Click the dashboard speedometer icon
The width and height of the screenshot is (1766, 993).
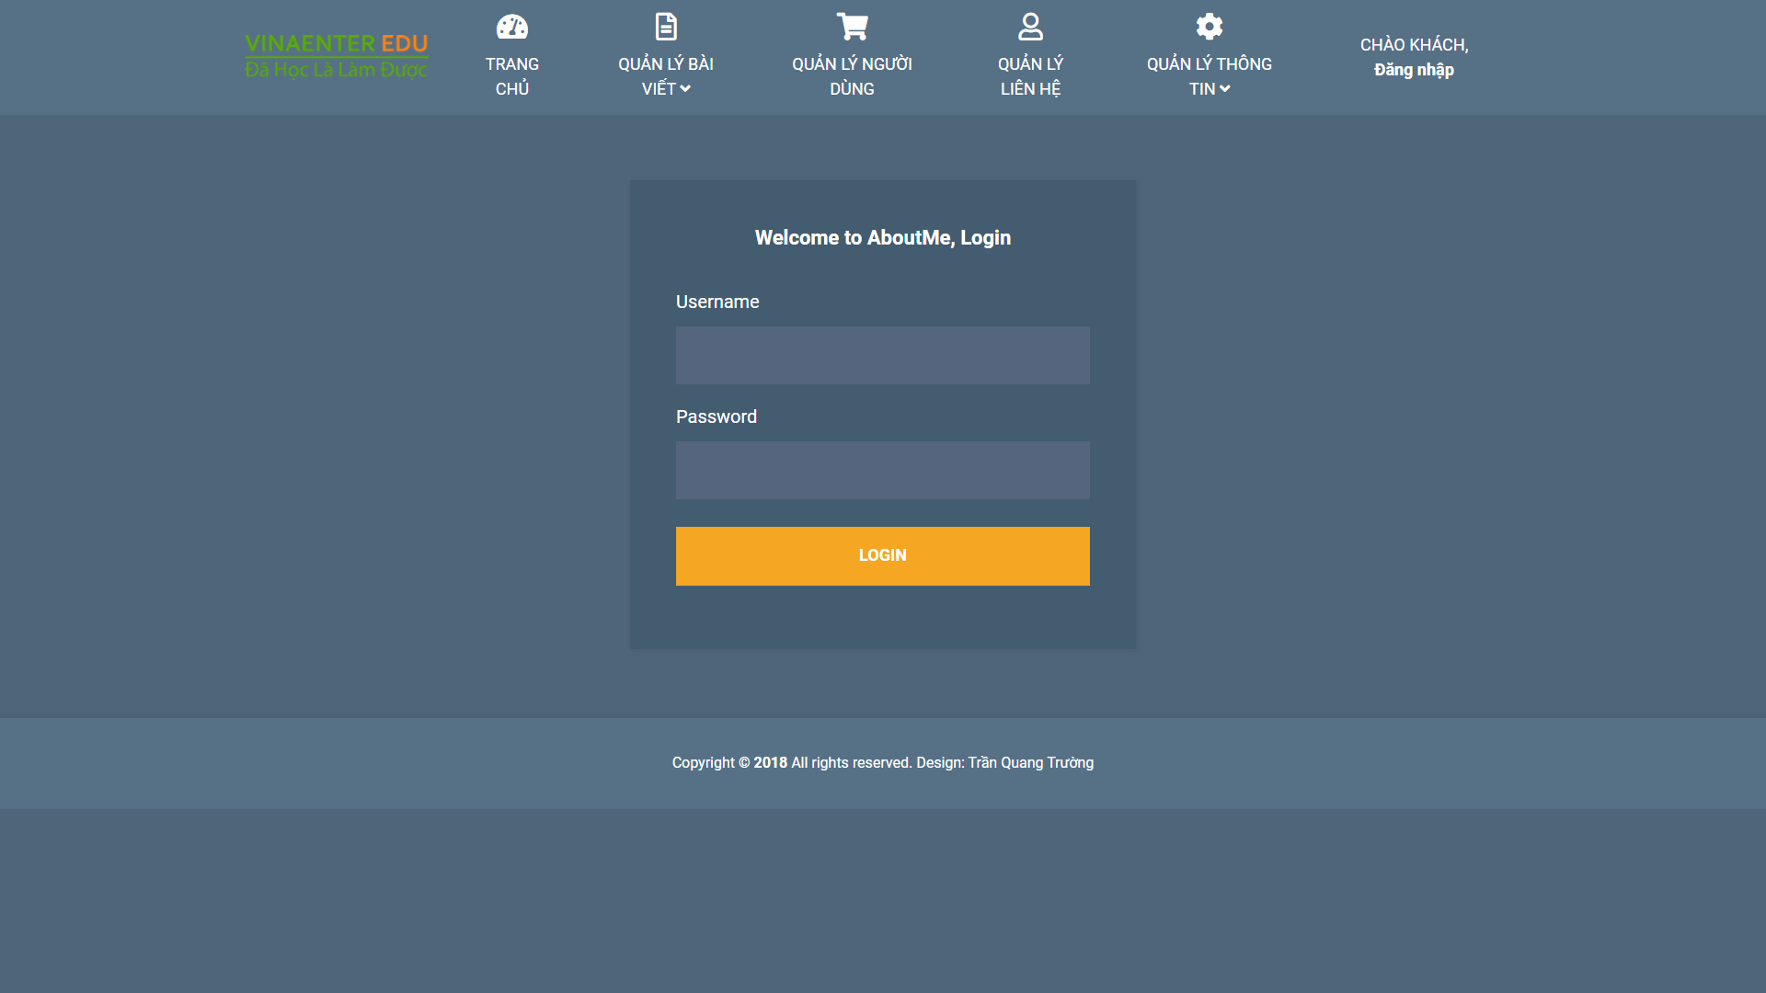[512, 27]
